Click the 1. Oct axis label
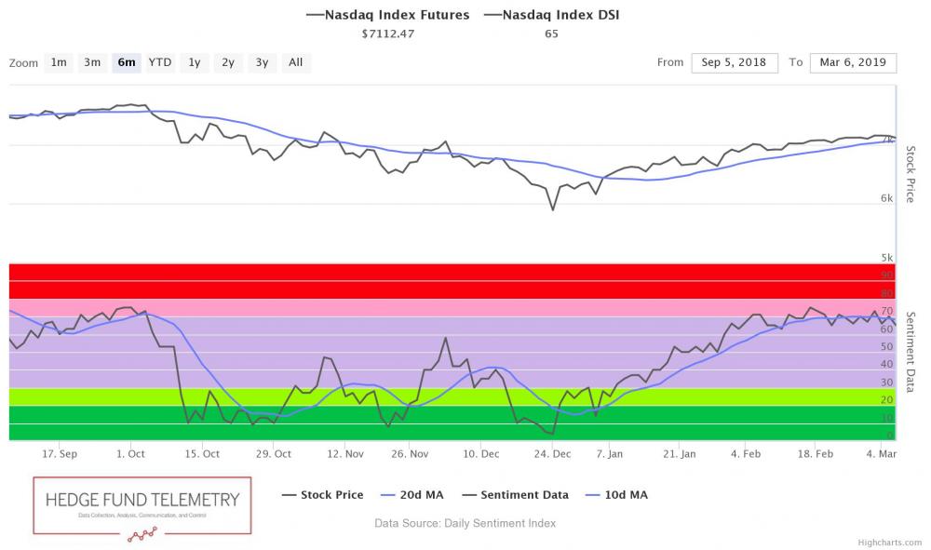This screenshot has height=550, width=931. click(130, 454)
